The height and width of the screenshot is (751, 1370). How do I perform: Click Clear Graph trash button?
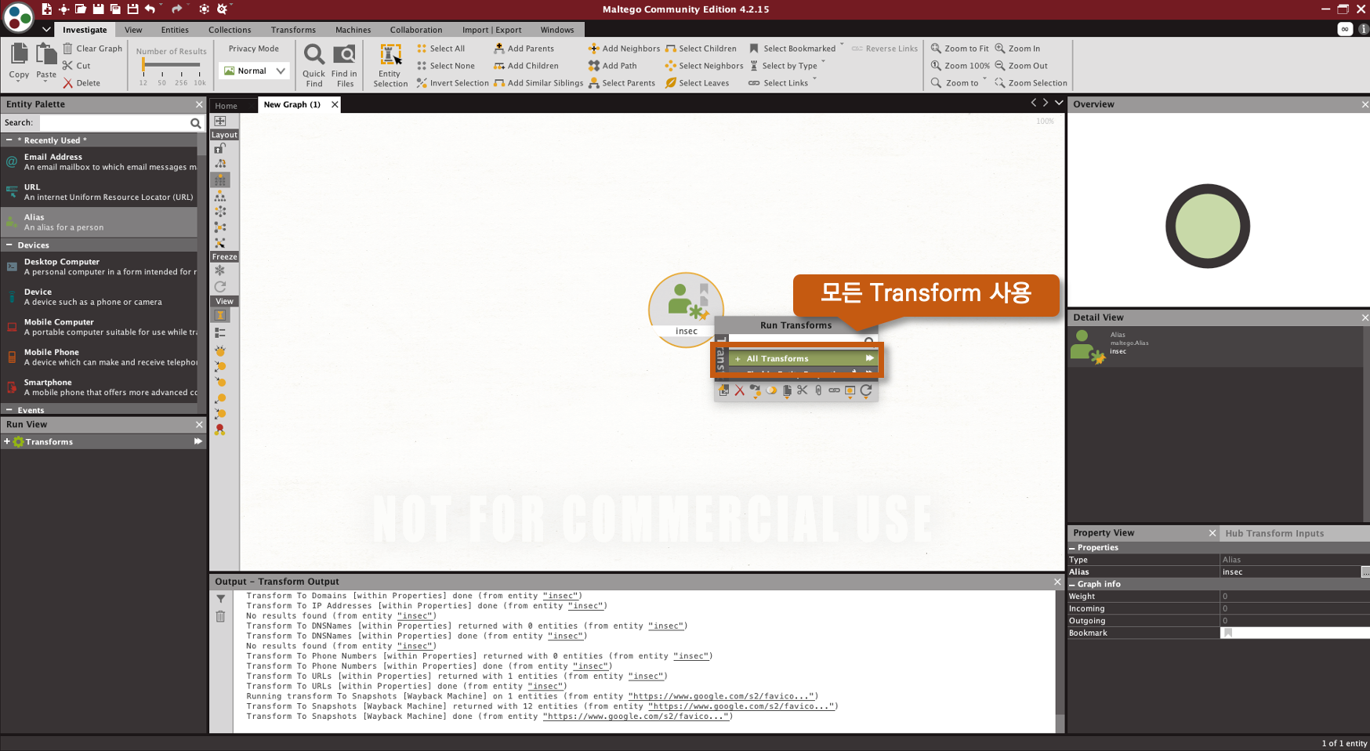pos(92,49)
